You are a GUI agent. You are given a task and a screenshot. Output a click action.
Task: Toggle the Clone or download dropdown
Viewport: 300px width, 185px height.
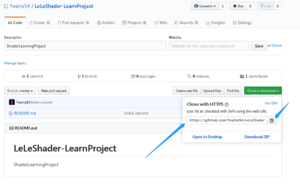point(263,91)
